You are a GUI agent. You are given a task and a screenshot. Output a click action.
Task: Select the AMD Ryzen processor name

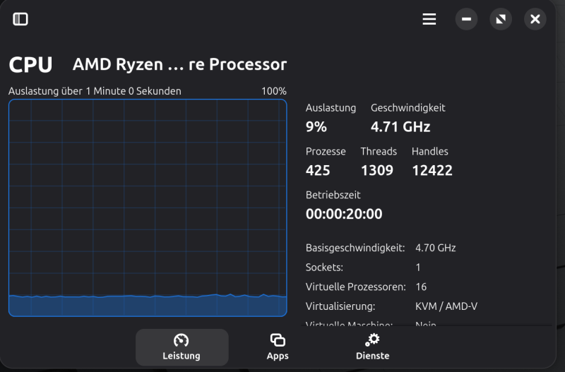(179, 65)
